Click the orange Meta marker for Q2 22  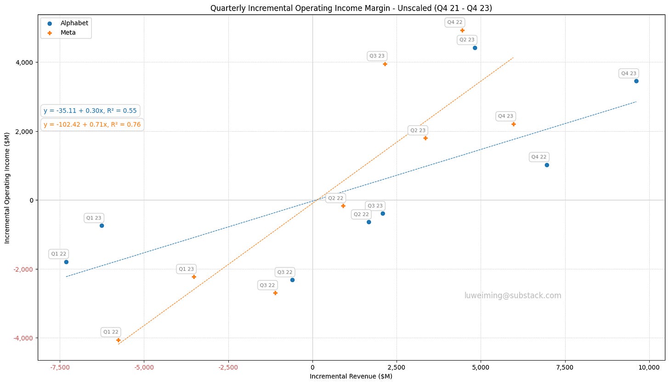[x=343, y=206]
